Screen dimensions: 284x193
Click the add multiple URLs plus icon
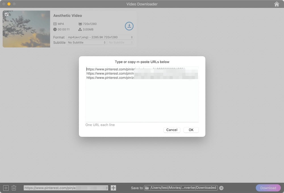pyautogui.click(x=6, y=188)
